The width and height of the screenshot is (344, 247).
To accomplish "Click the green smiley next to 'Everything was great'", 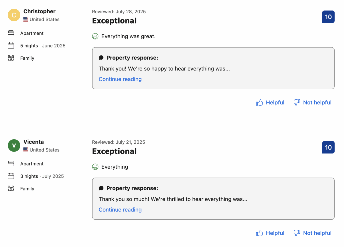I will click(95, 36).
